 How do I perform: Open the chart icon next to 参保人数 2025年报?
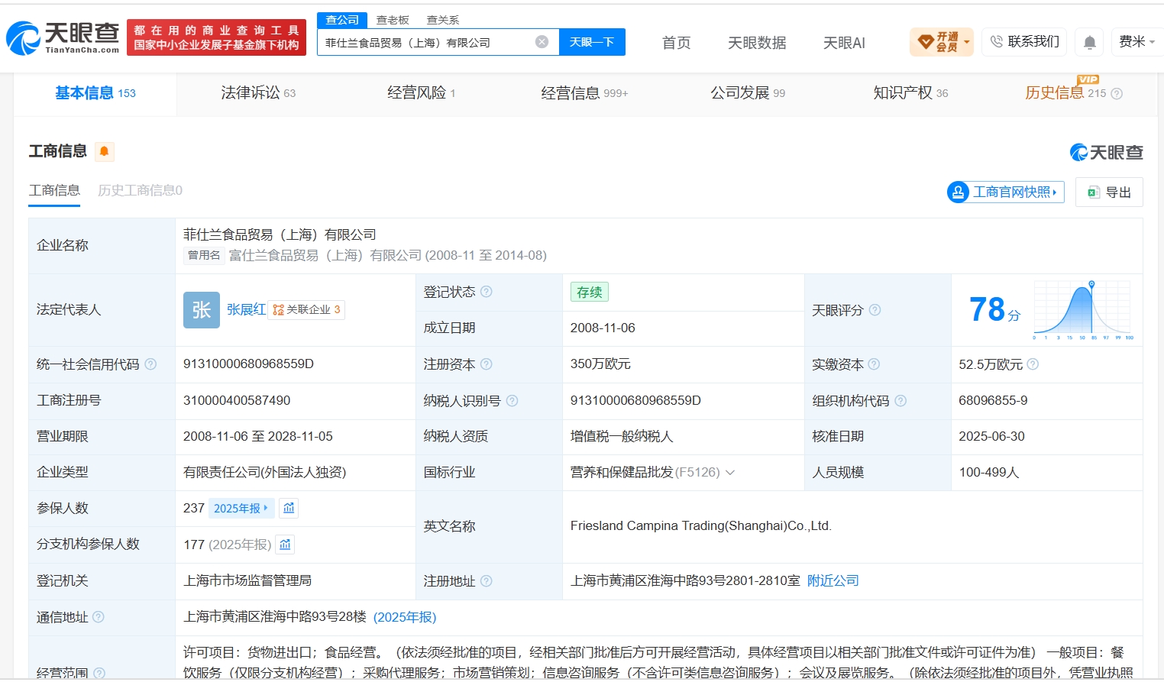(x=289, y=508)
